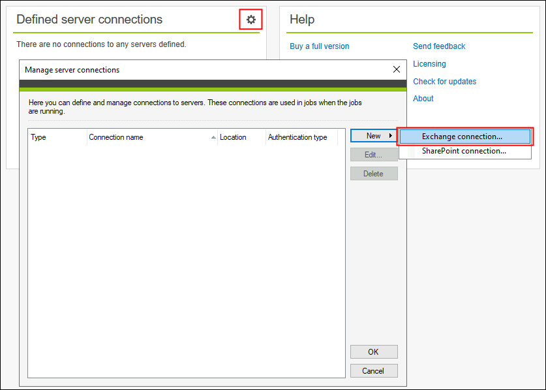
Task: Open server connections gear settings icon
Action: coord(250,20)
